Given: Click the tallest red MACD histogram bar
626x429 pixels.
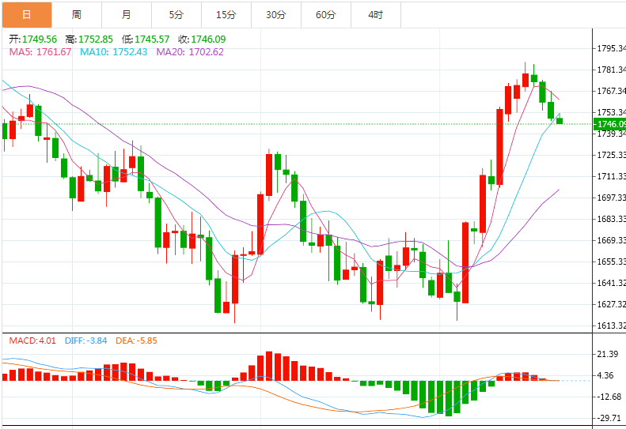Looking at the screenshot, I should pos(269,366).
